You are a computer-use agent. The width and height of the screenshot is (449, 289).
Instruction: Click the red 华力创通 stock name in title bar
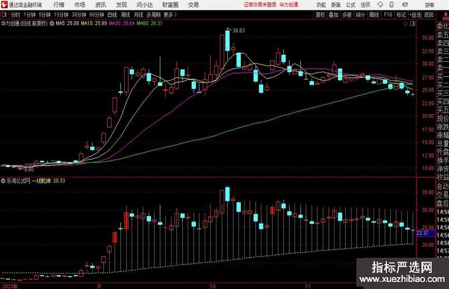coord(289,5)
